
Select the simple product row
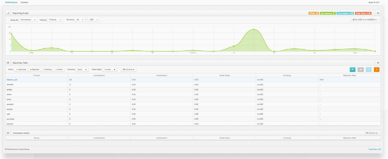pyautogui.click(x=193, y=90)
